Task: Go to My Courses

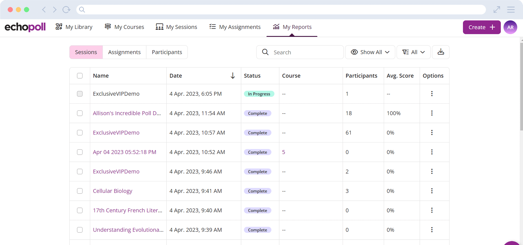Action: (124, 27)
